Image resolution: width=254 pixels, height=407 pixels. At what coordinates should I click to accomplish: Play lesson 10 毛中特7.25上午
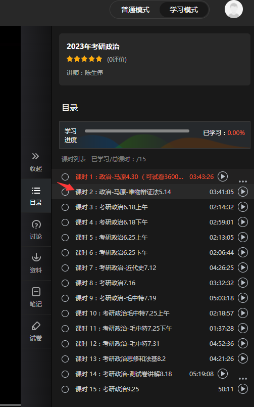coord(243,313)
